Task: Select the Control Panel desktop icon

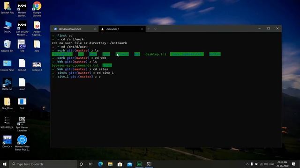Action: (7, 65)
